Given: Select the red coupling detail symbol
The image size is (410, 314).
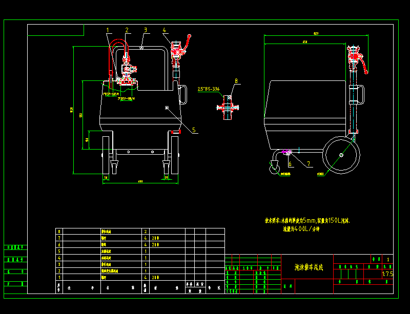Looking at the screenshot, I should (228, 107).
